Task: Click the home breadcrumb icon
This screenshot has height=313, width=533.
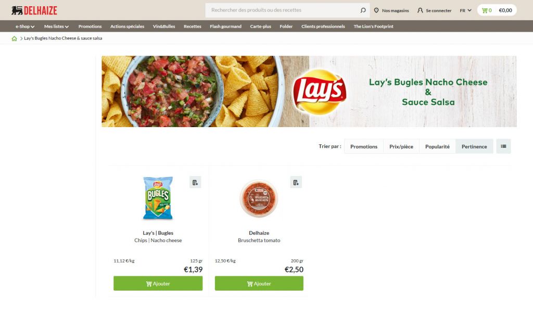Action: (x=14, y=39)
